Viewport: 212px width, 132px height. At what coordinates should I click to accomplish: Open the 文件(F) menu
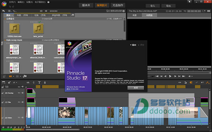pos(12,2)
